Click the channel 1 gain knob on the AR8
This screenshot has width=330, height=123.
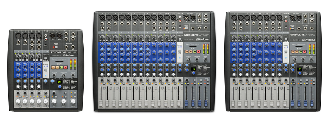click(18, 56)
